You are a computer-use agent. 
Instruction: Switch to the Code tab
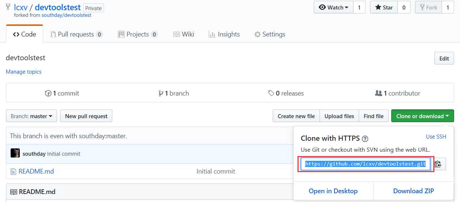point(25,34)
